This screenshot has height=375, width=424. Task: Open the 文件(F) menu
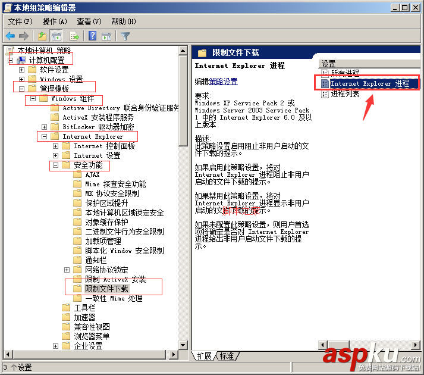click(20, 21)
